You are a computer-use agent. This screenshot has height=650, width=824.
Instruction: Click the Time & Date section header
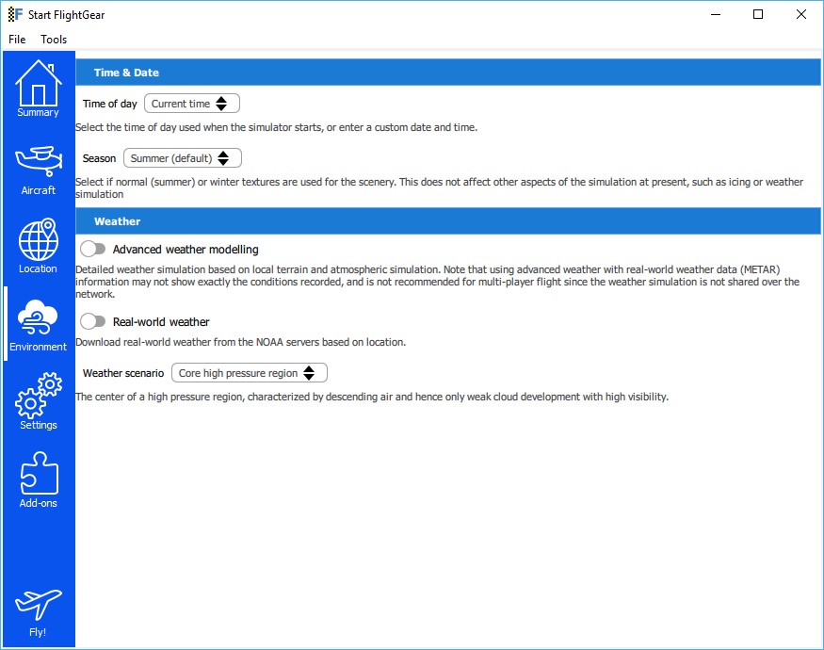(447, 73)
